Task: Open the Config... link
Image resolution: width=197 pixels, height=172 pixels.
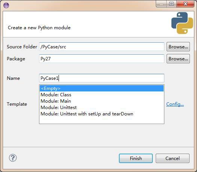Action: [175, 104]
